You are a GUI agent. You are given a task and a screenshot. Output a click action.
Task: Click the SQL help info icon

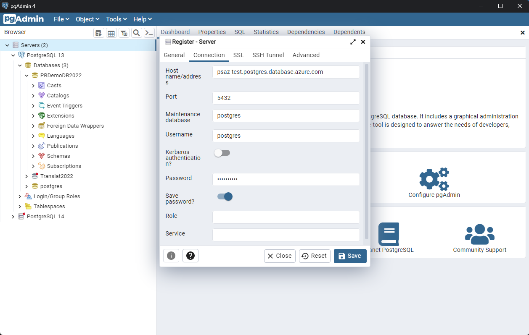click(171, 256)
